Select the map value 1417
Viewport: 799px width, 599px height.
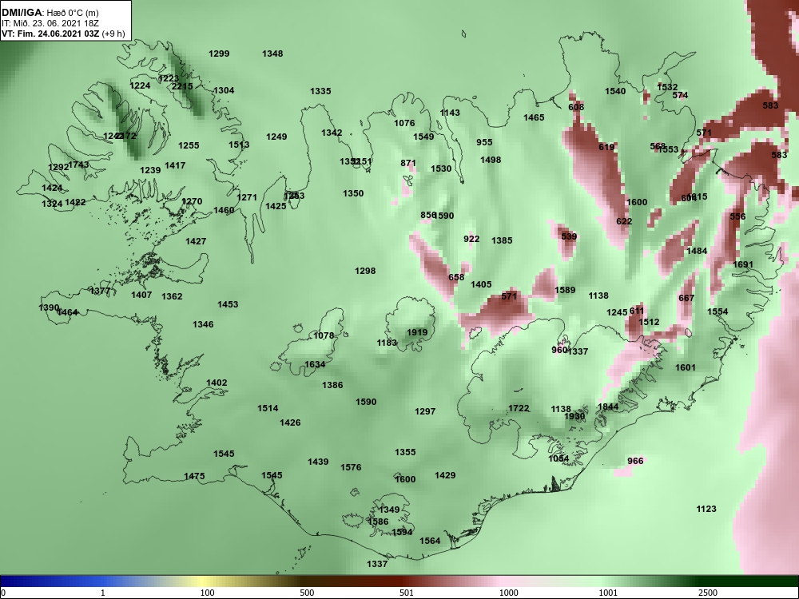pos(175,165)
